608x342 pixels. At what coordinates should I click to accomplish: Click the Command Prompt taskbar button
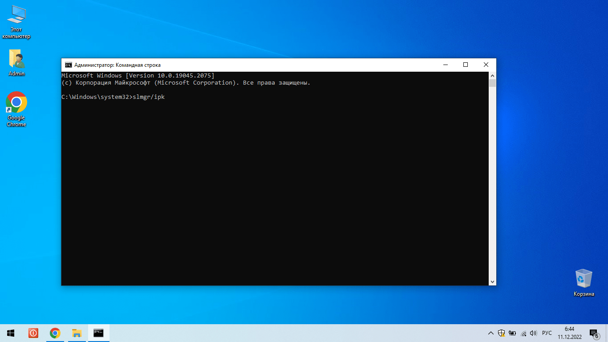click(98, 333)
